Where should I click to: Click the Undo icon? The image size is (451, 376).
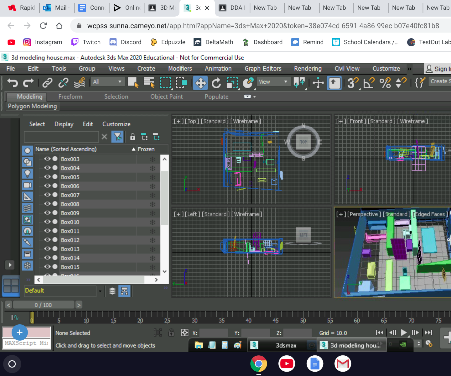(13, 82)
